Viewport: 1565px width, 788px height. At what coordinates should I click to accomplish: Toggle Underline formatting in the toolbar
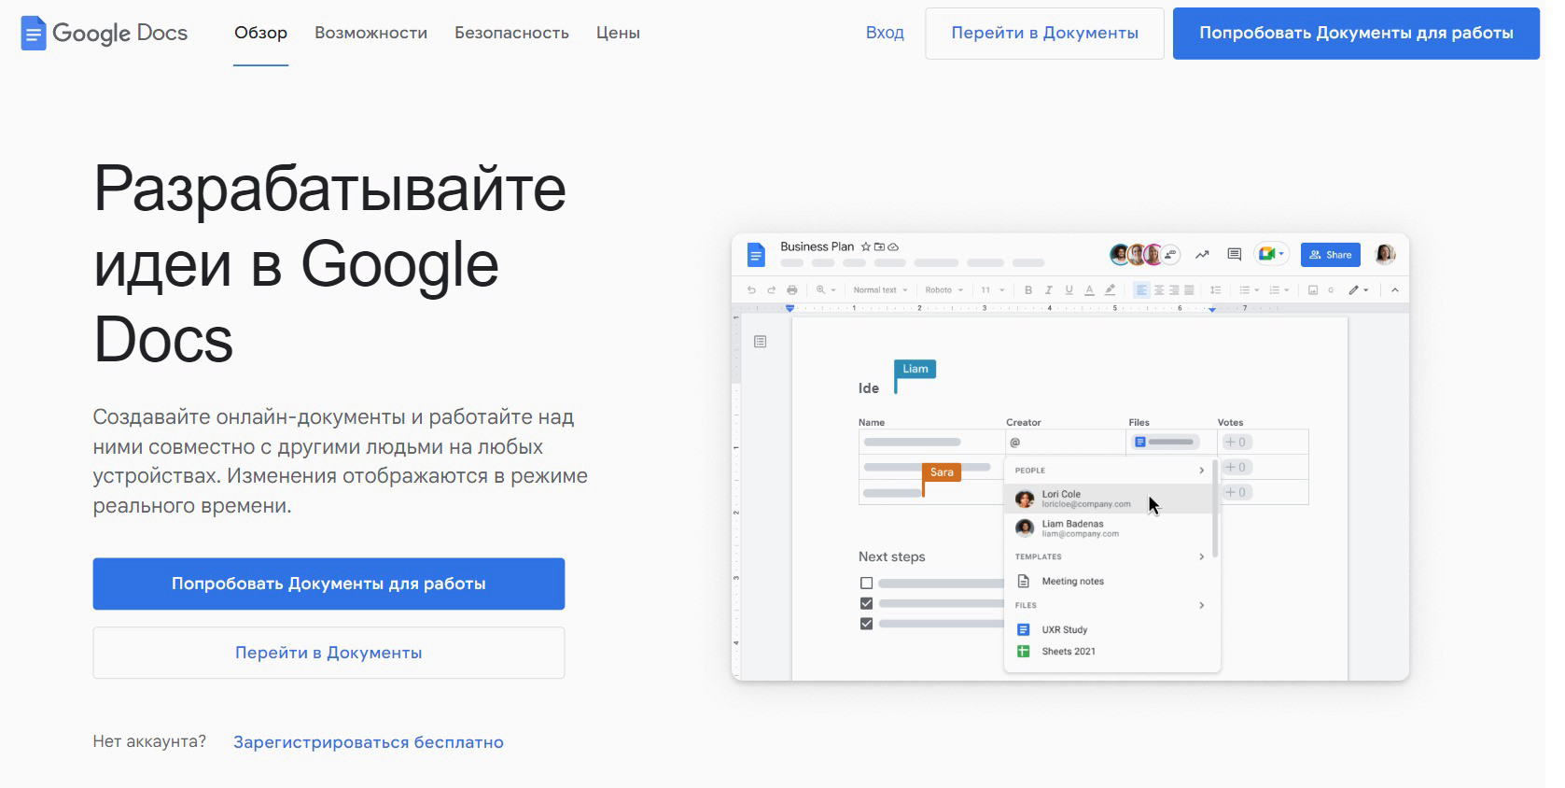[1069, 290]
